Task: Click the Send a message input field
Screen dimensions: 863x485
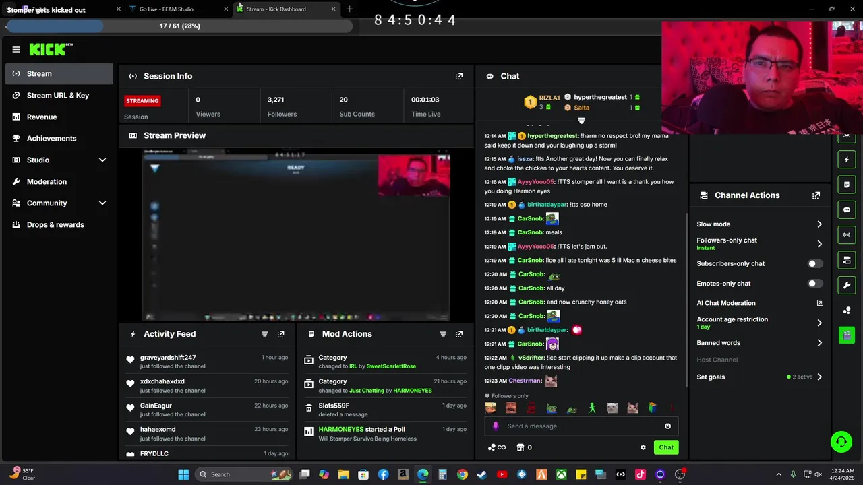Action: point(581,426)
